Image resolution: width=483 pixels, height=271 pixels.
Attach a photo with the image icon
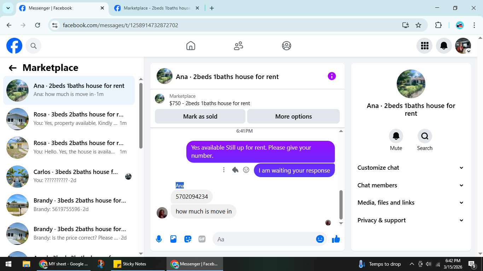173,239
